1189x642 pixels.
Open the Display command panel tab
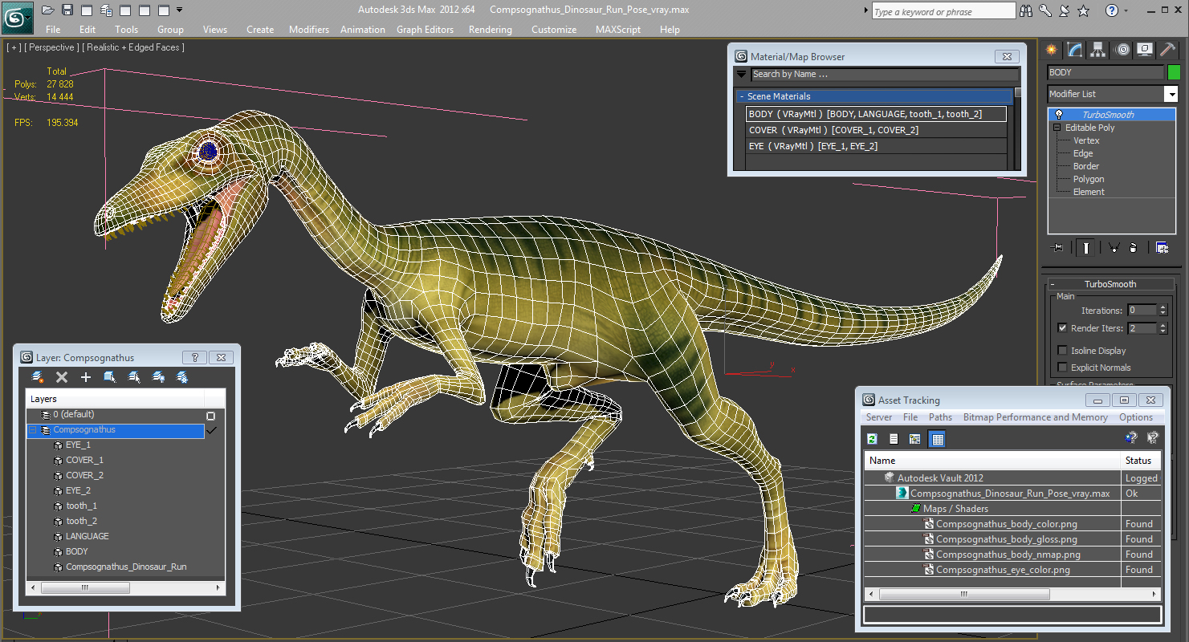(1146, 50)
